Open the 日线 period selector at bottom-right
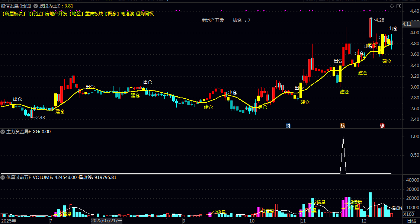This screenshot has height=224, width=420. pyautogui.click(x=411, y=221)
